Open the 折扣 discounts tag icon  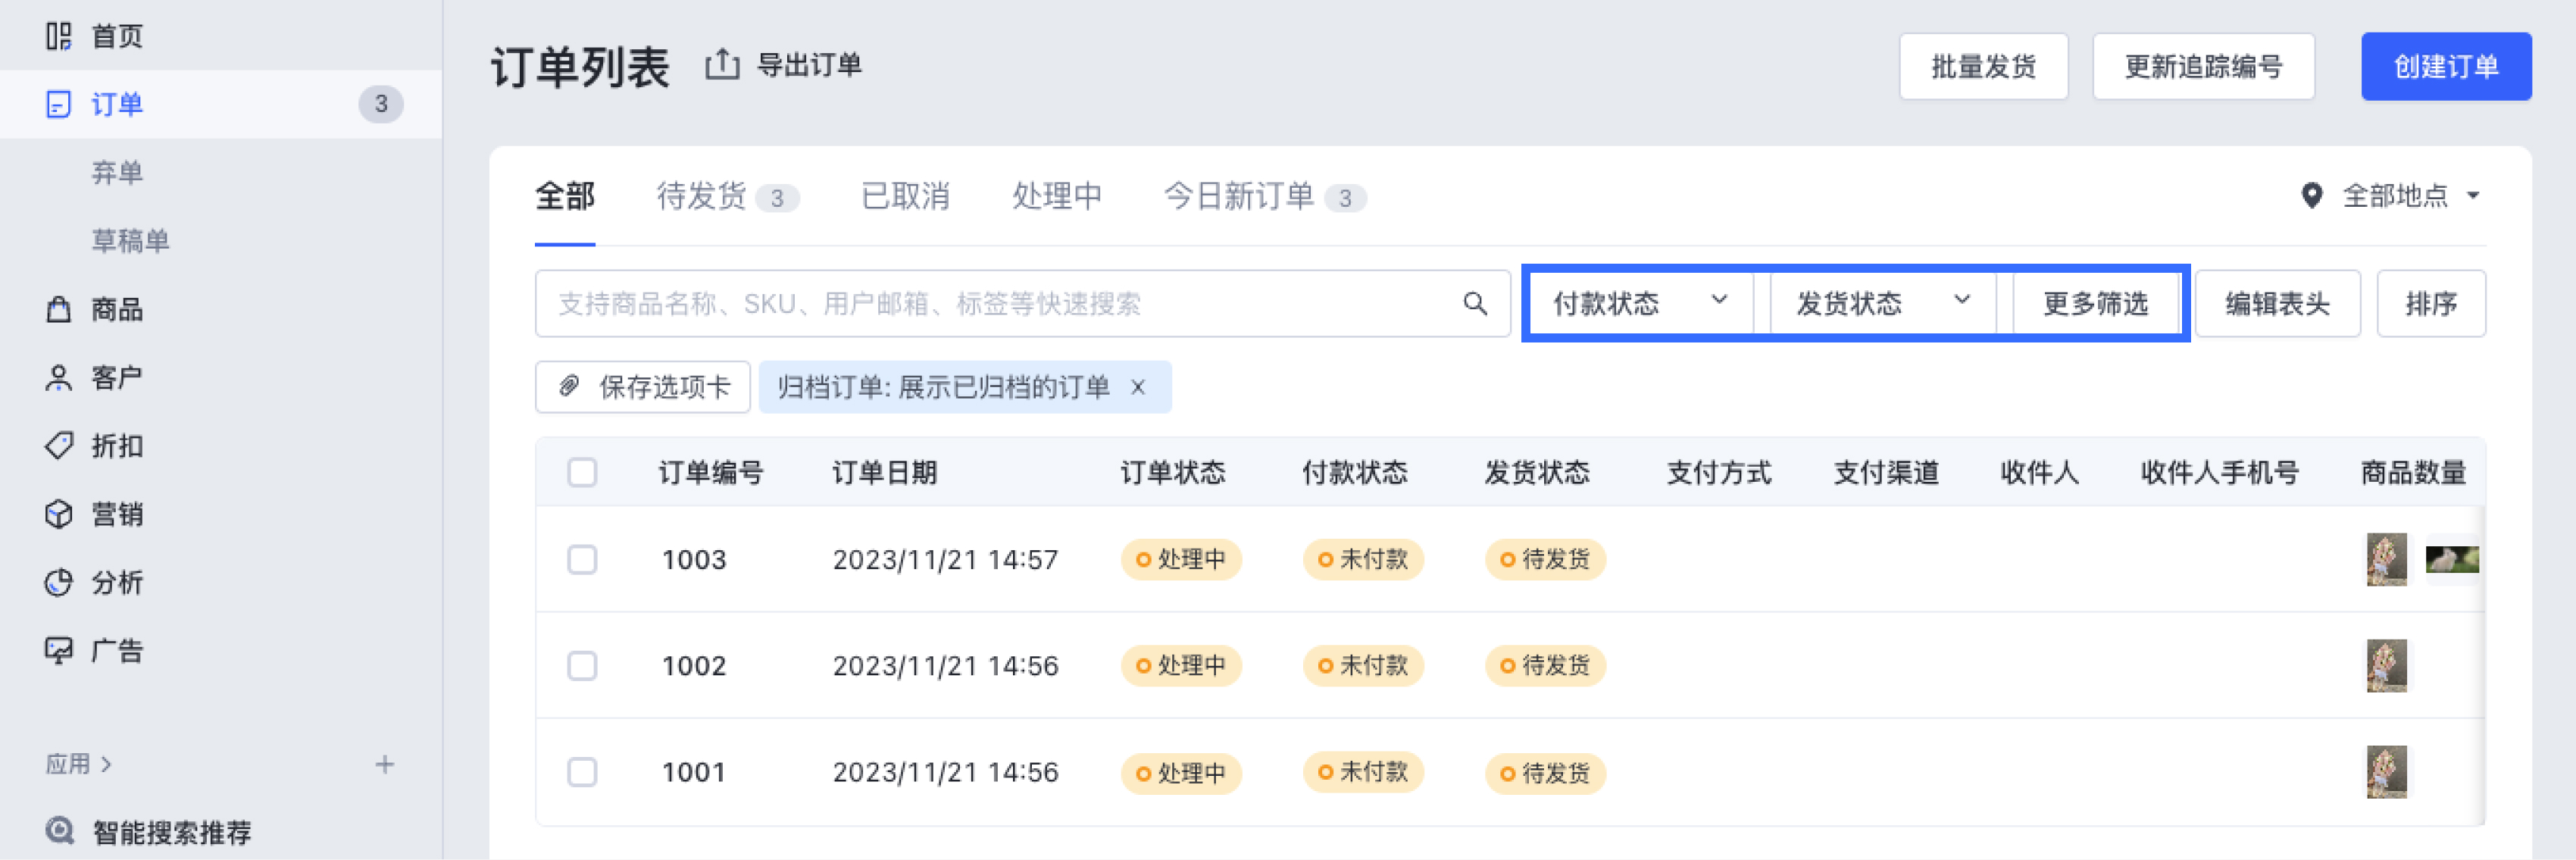click(x=59, y=445)
